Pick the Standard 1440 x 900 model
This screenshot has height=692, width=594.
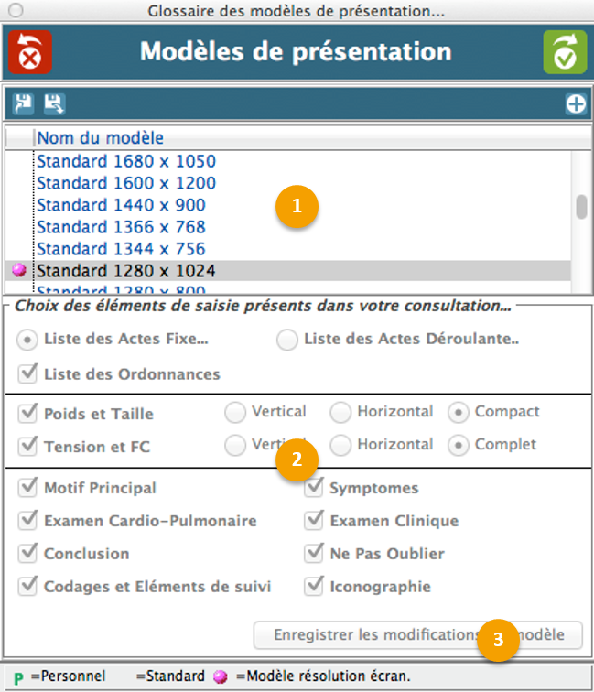pyautogui.click(x=121, y=205)
